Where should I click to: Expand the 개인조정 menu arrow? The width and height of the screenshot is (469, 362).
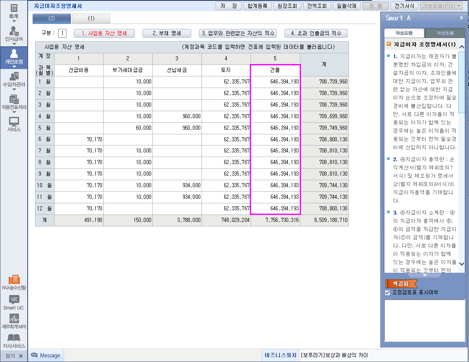(14, 67)
